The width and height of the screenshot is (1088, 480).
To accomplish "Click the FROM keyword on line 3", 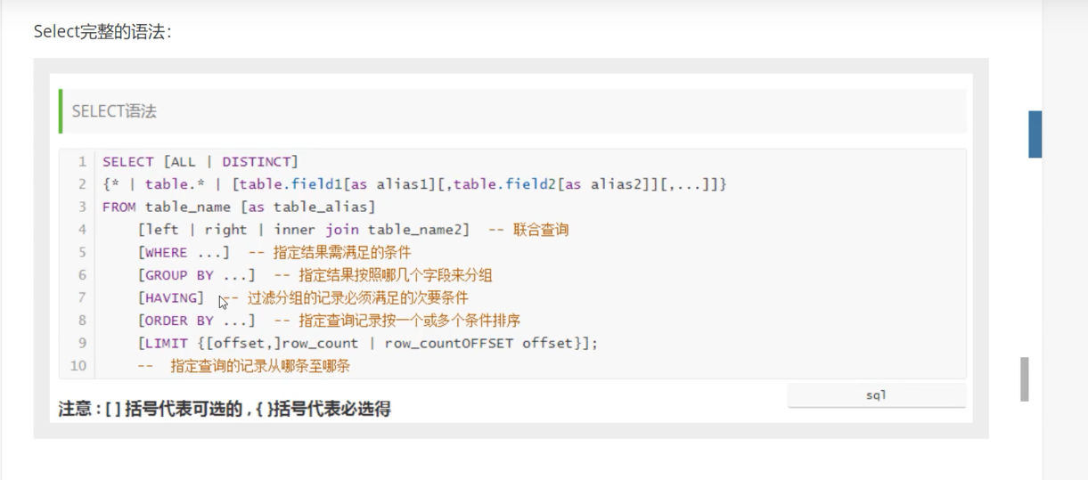I will (119, 207).
